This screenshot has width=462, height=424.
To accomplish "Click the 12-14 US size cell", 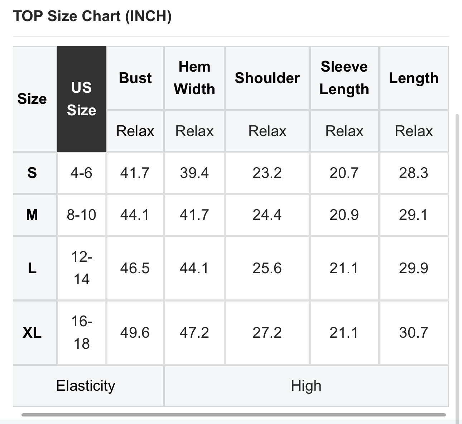I will 82,268.
